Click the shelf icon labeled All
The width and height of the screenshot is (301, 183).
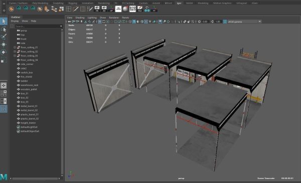point(104,9)
